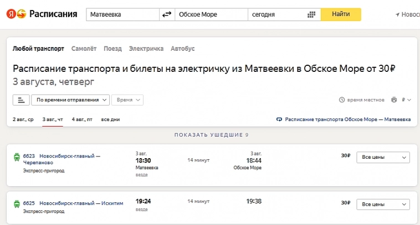Click train icon of route 6625
420x225 pixels.
[16, 204]
